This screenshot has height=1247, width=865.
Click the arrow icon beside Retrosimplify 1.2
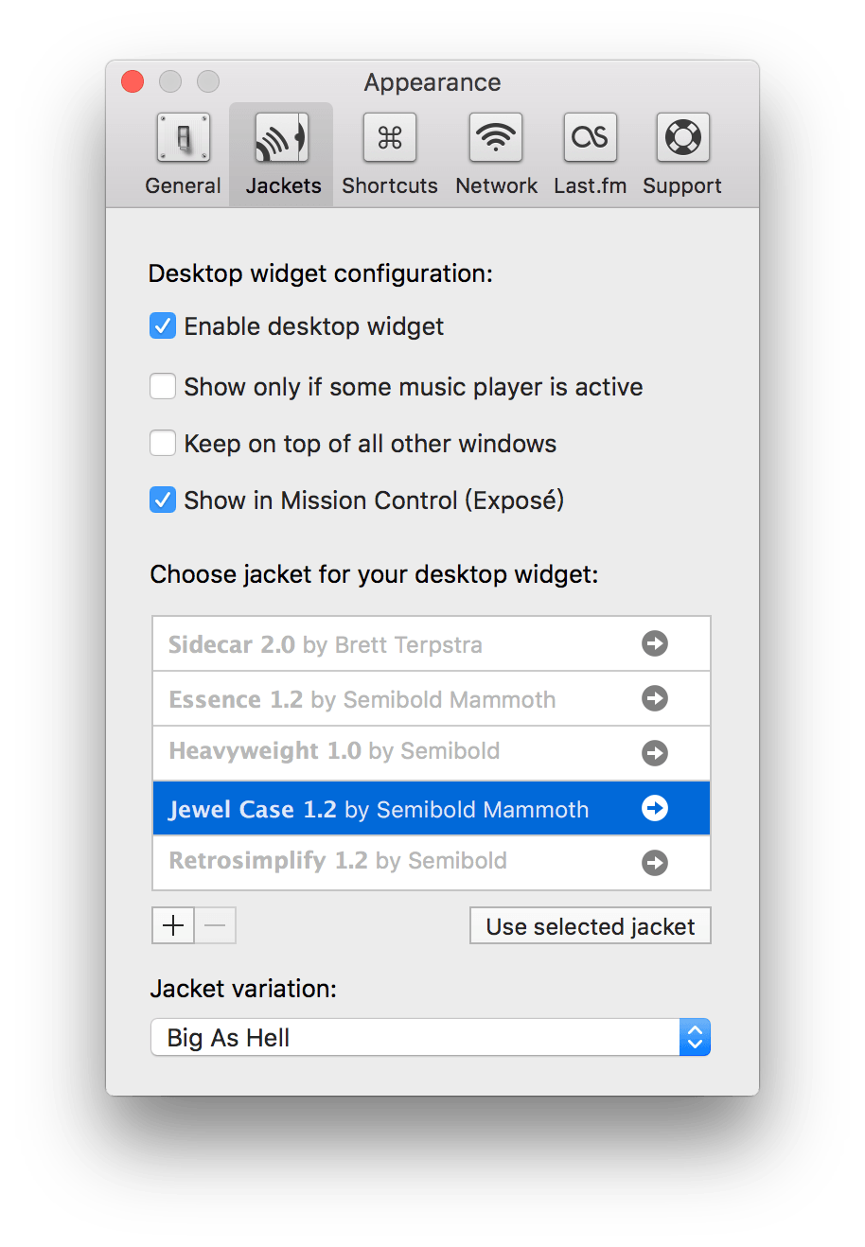click(x=655, y=863)
